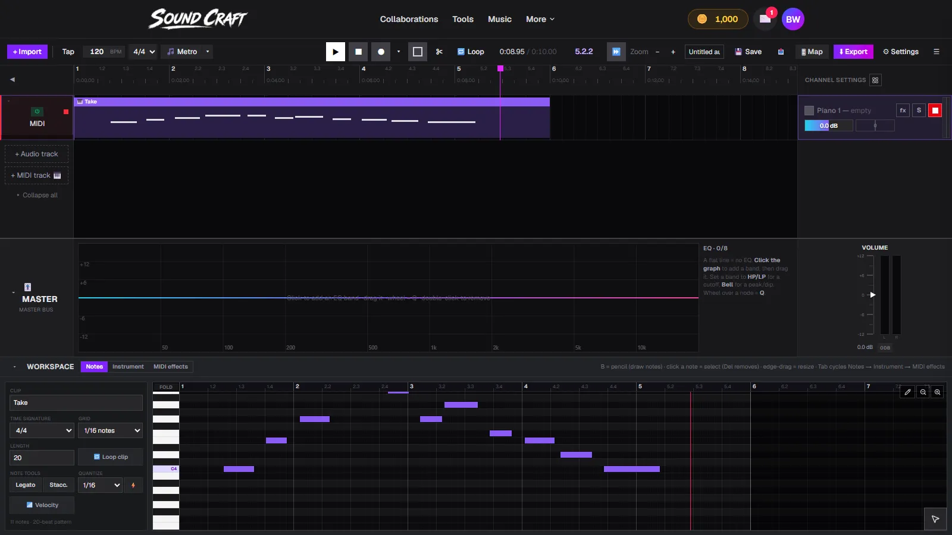Screen dimensions: 952x535
Task: Click the 1,000 coins balance
Action: 717,19
